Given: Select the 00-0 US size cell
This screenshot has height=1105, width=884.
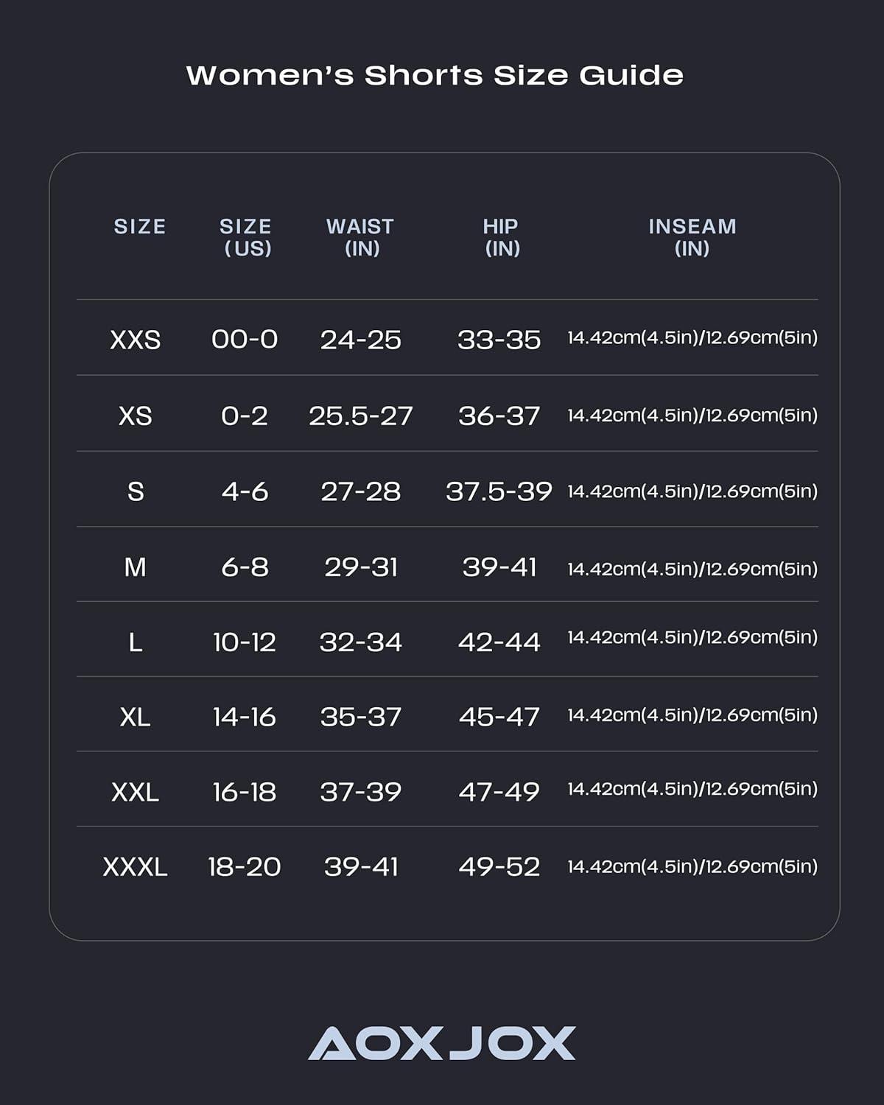Looking at the screenshot, I should pyautogui.click(x=245, y=340).
